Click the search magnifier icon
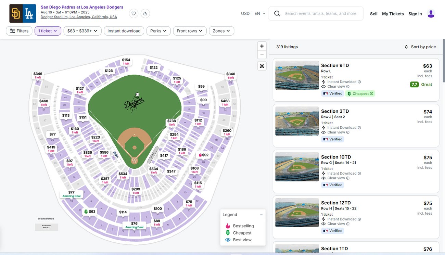This screenshot has width=445, height=255. click(x=277, y=14)
